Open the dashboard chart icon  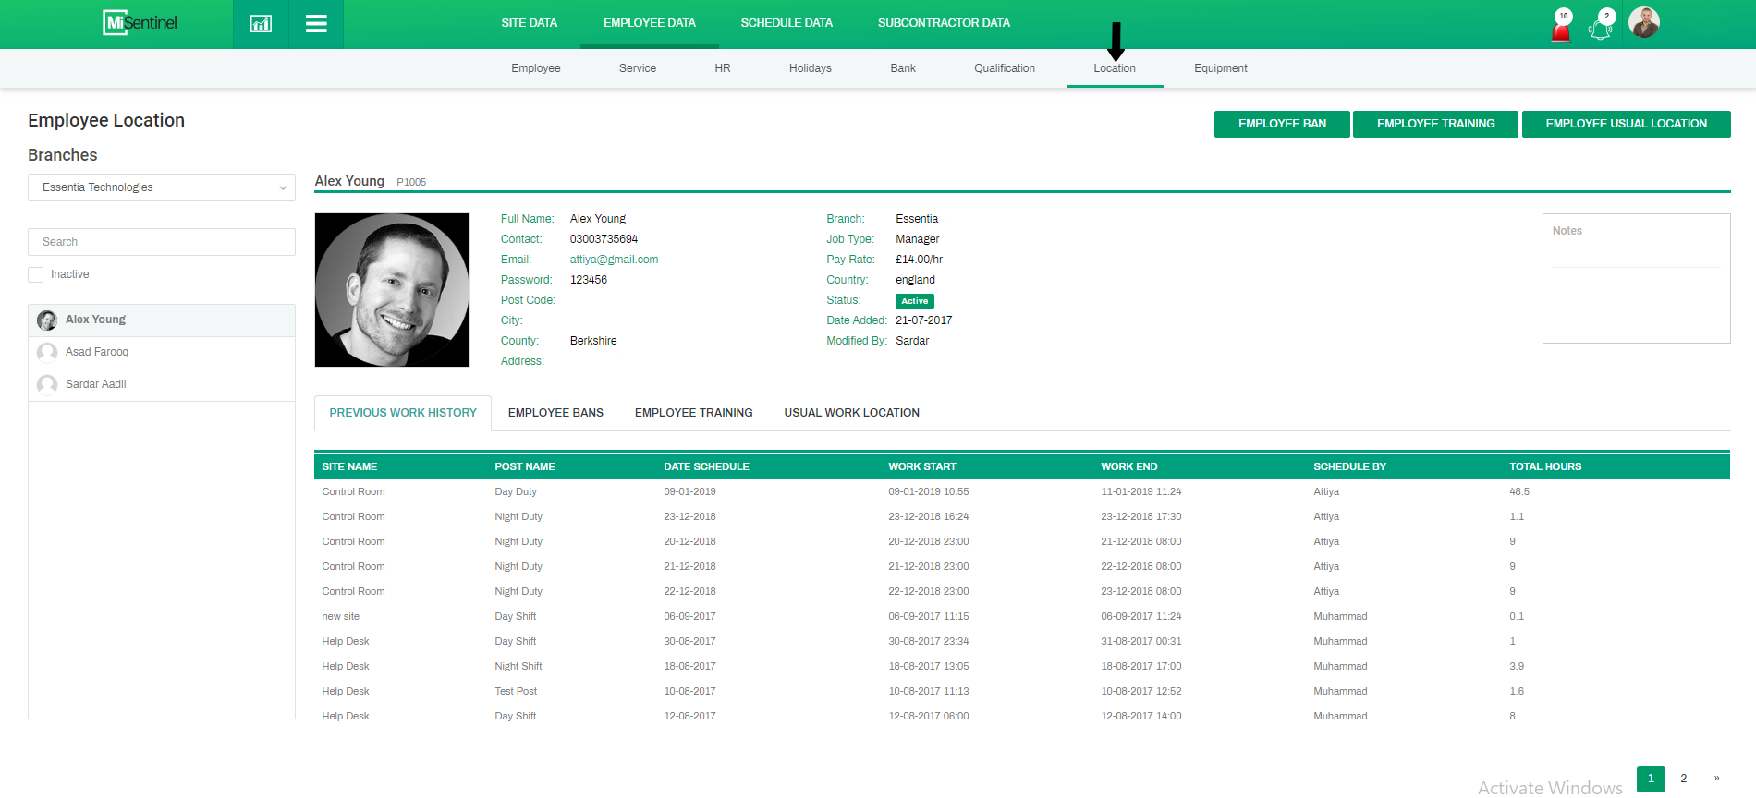point(261,24)
